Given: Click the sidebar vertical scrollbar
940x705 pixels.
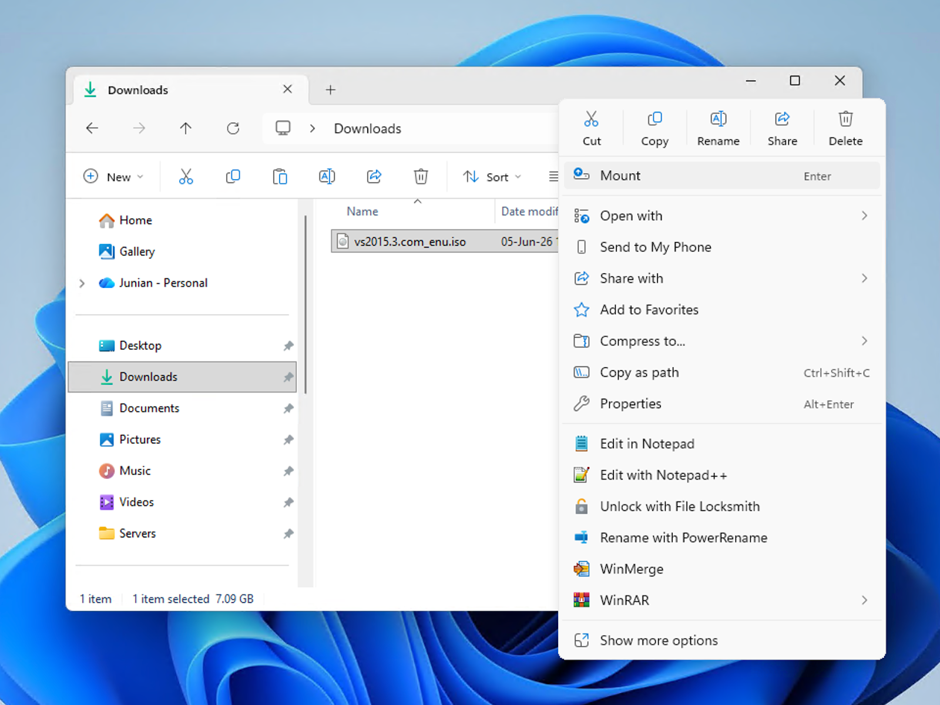Looking at the screenshot, I should [x=305, y=305].
